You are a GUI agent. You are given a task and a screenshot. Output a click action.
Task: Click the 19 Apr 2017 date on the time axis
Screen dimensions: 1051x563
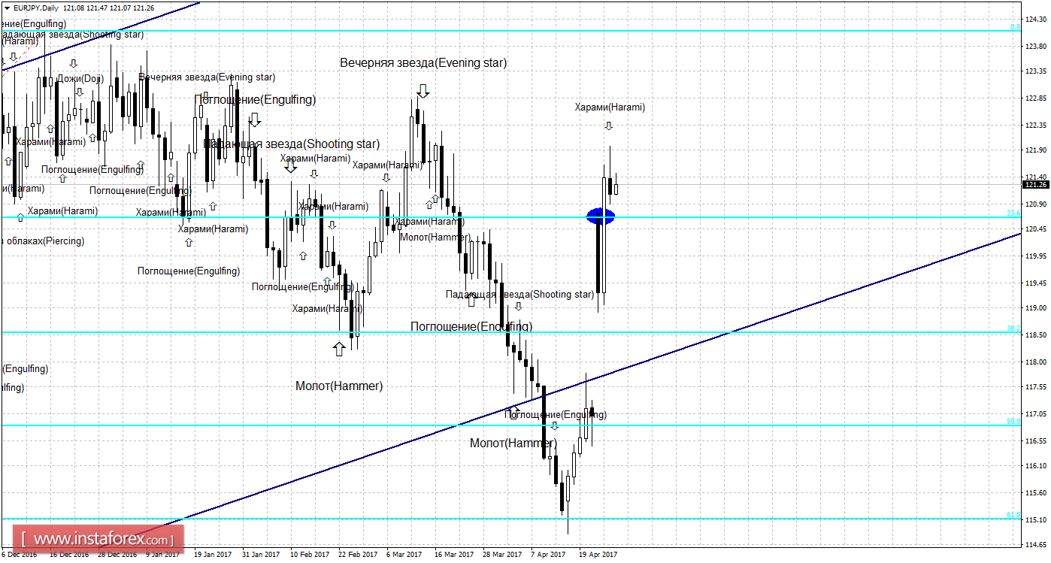(598, 555)
